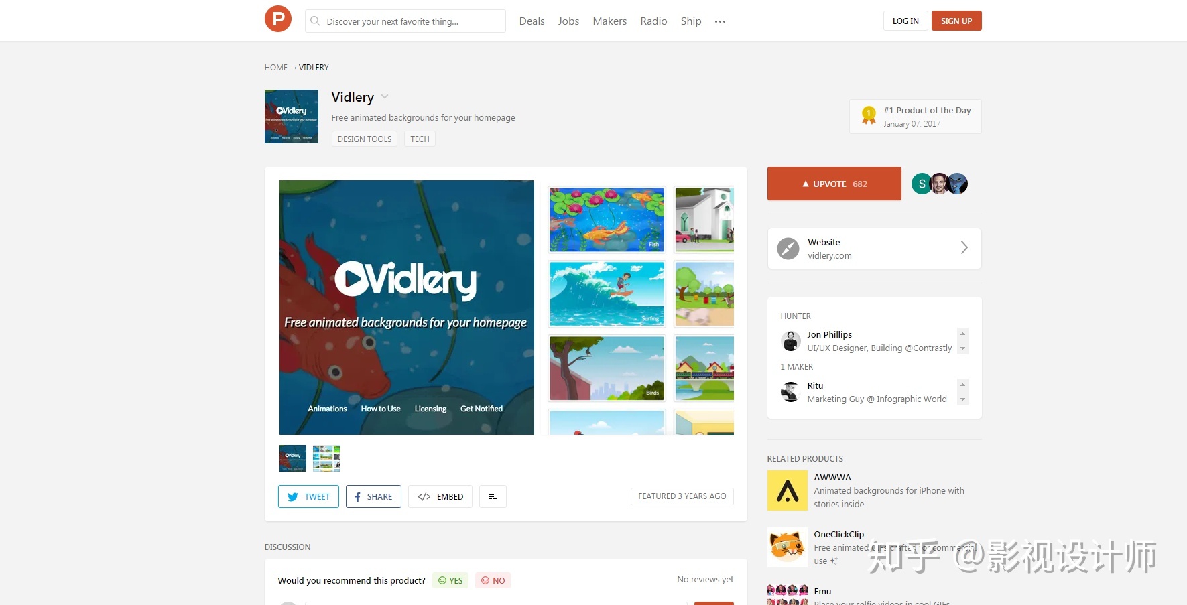This screenshot has width=1187, height=605.
Task: Focus the Discover your next favorite thing search field
Action: click(x=405, y=21)
